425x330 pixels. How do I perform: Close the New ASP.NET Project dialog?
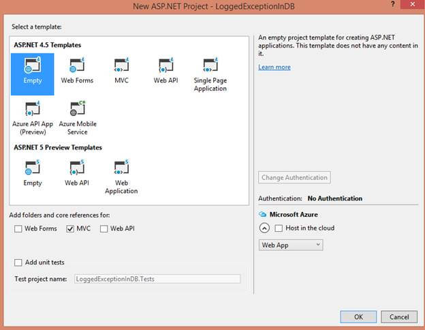(x=413, y=4)
